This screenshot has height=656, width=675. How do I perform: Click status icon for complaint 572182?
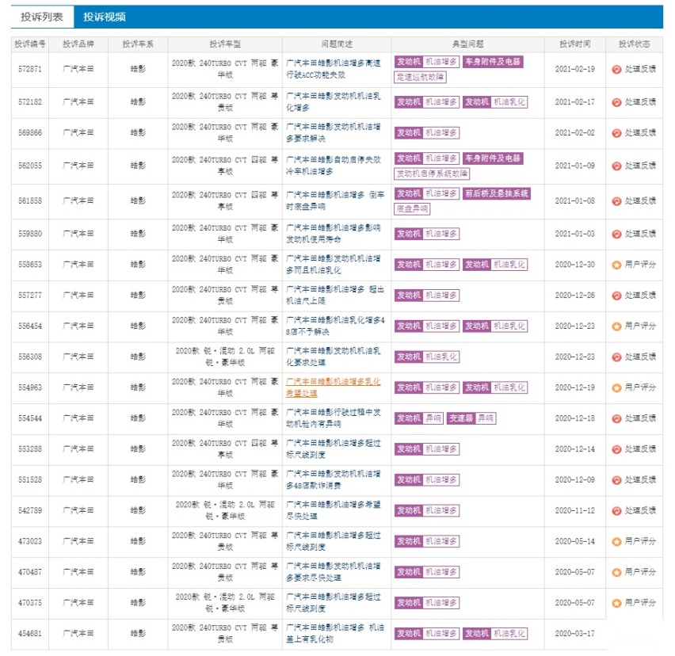tap(616, 102)
